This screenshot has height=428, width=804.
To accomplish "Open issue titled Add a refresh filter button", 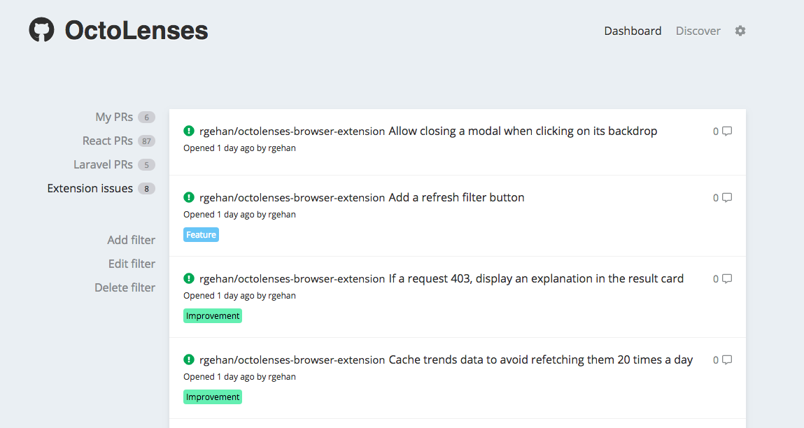I will point(456,197).
